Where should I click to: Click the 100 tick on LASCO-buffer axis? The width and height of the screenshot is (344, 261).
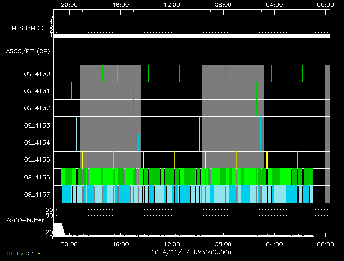(49, 210)
